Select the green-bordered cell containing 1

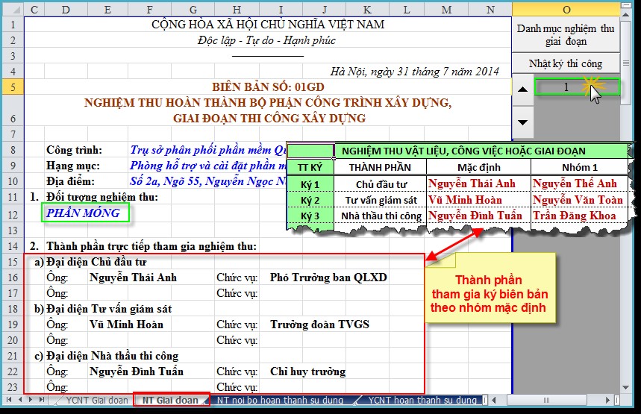point(566,87)
